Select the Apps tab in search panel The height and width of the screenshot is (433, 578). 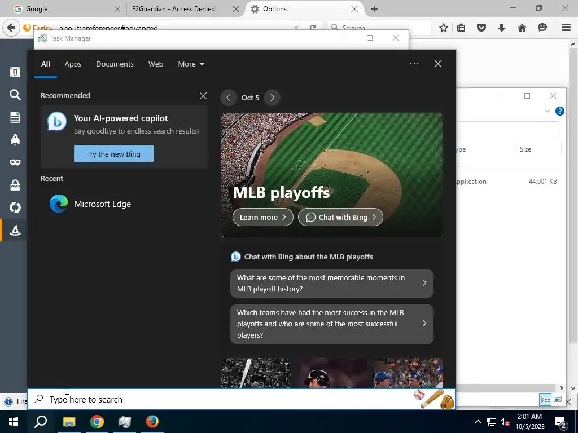[73, 64]
